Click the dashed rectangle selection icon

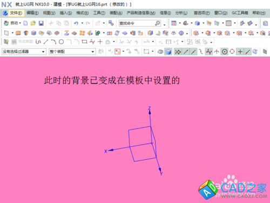tap(146, 52)
